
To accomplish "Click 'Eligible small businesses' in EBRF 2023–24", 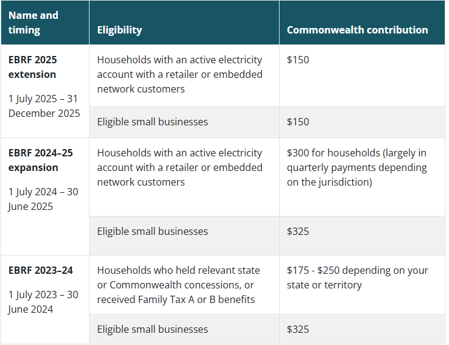I will pos(152,329).
